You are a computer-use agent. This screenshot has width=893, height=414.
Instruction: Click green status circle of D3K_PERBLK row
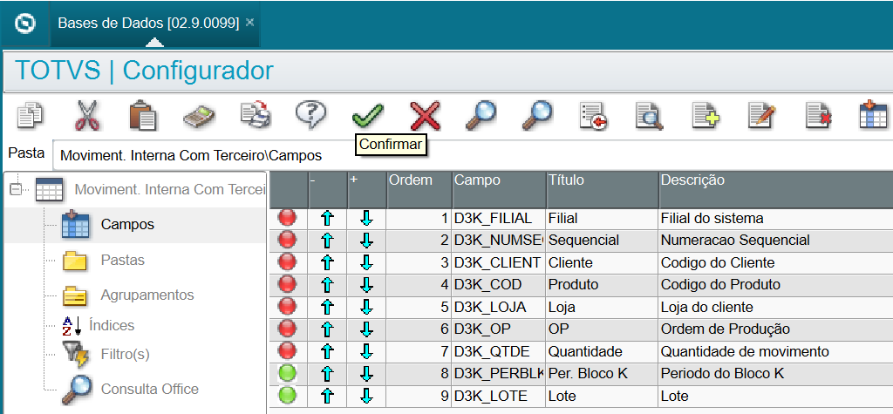point(288,373)
